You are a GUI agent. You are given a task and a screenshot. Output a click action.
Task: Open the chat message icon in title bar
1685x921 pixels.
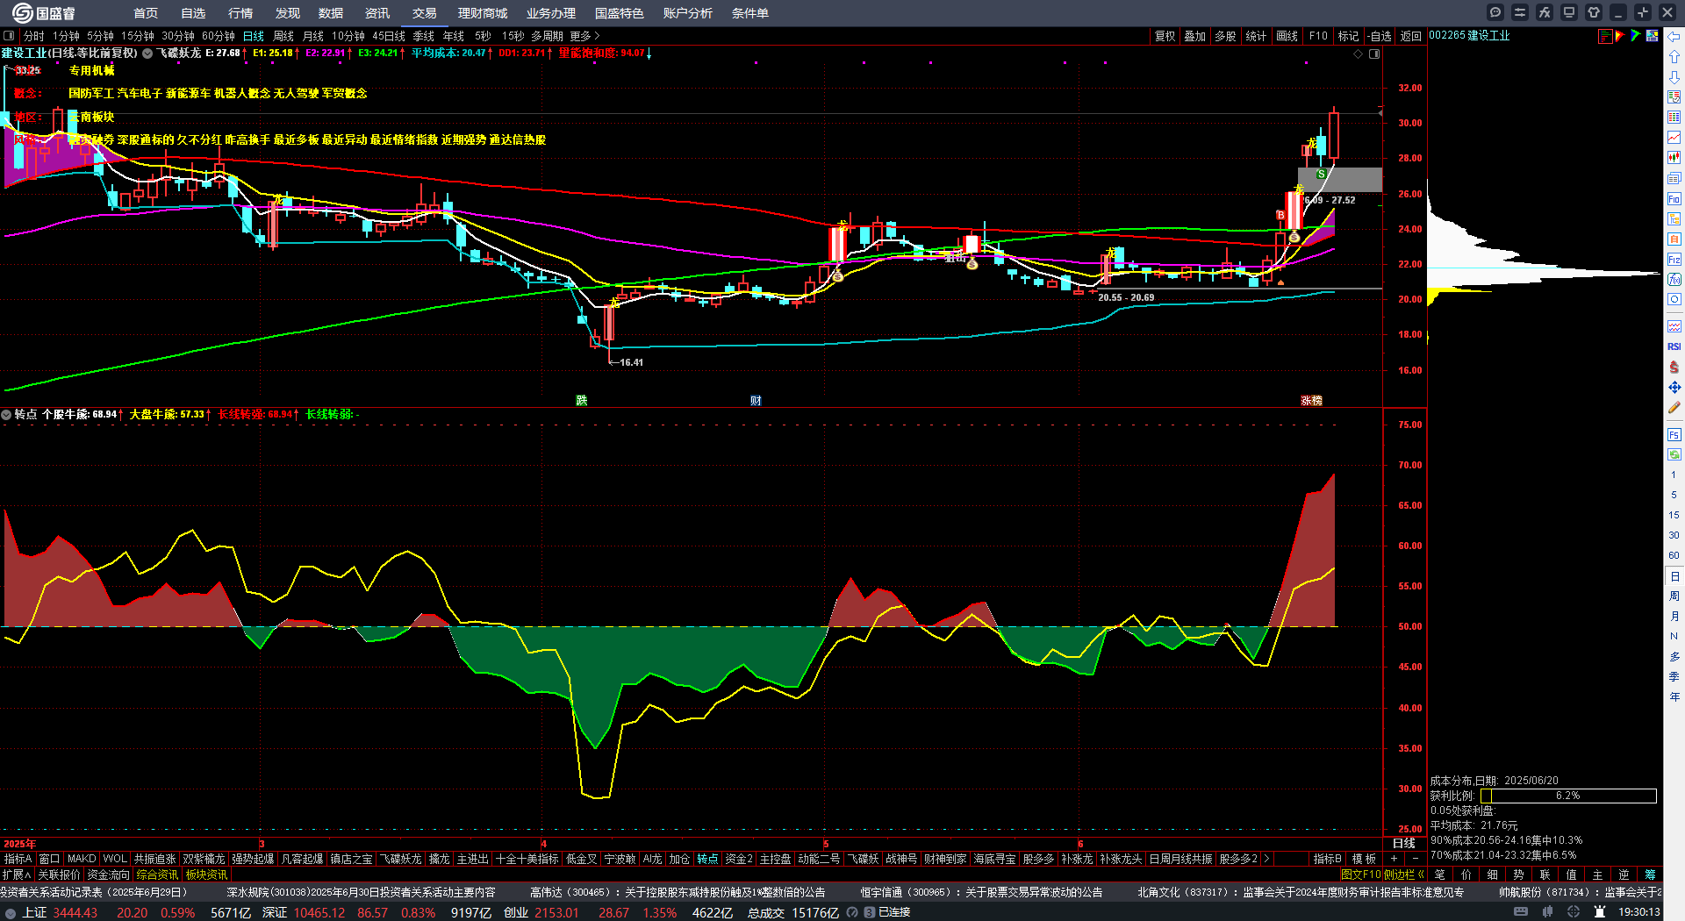tap(1495, 12)
